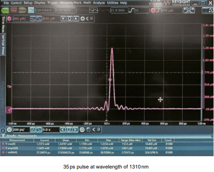Image resolution: width=214 pixels, height=172 pixels.
Task: Click vertical offset down arrow
Action: pos(63,19)
